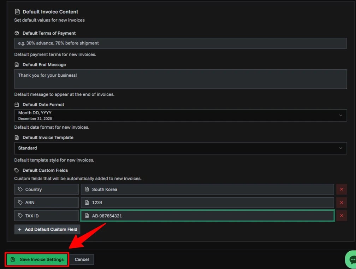Click the tag icon inside the Country field
This screenshot has width=356, height=269.
20,189
